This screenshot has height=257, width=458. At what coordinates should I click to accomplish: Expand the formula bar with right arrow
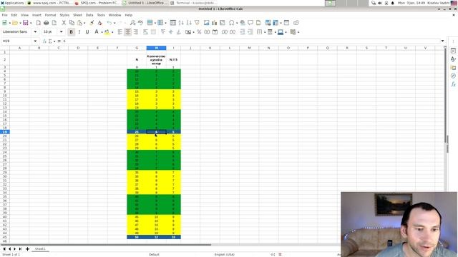point(442,41)
